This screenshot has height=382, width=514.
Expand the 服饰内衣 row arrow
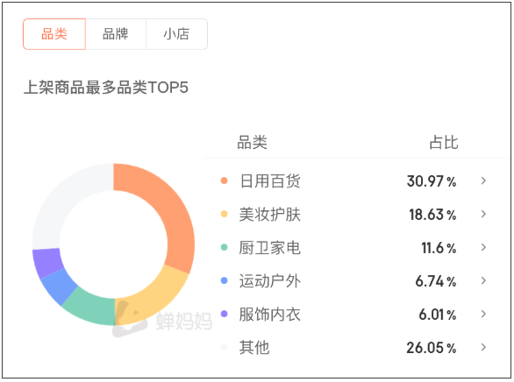click(483, 314)
